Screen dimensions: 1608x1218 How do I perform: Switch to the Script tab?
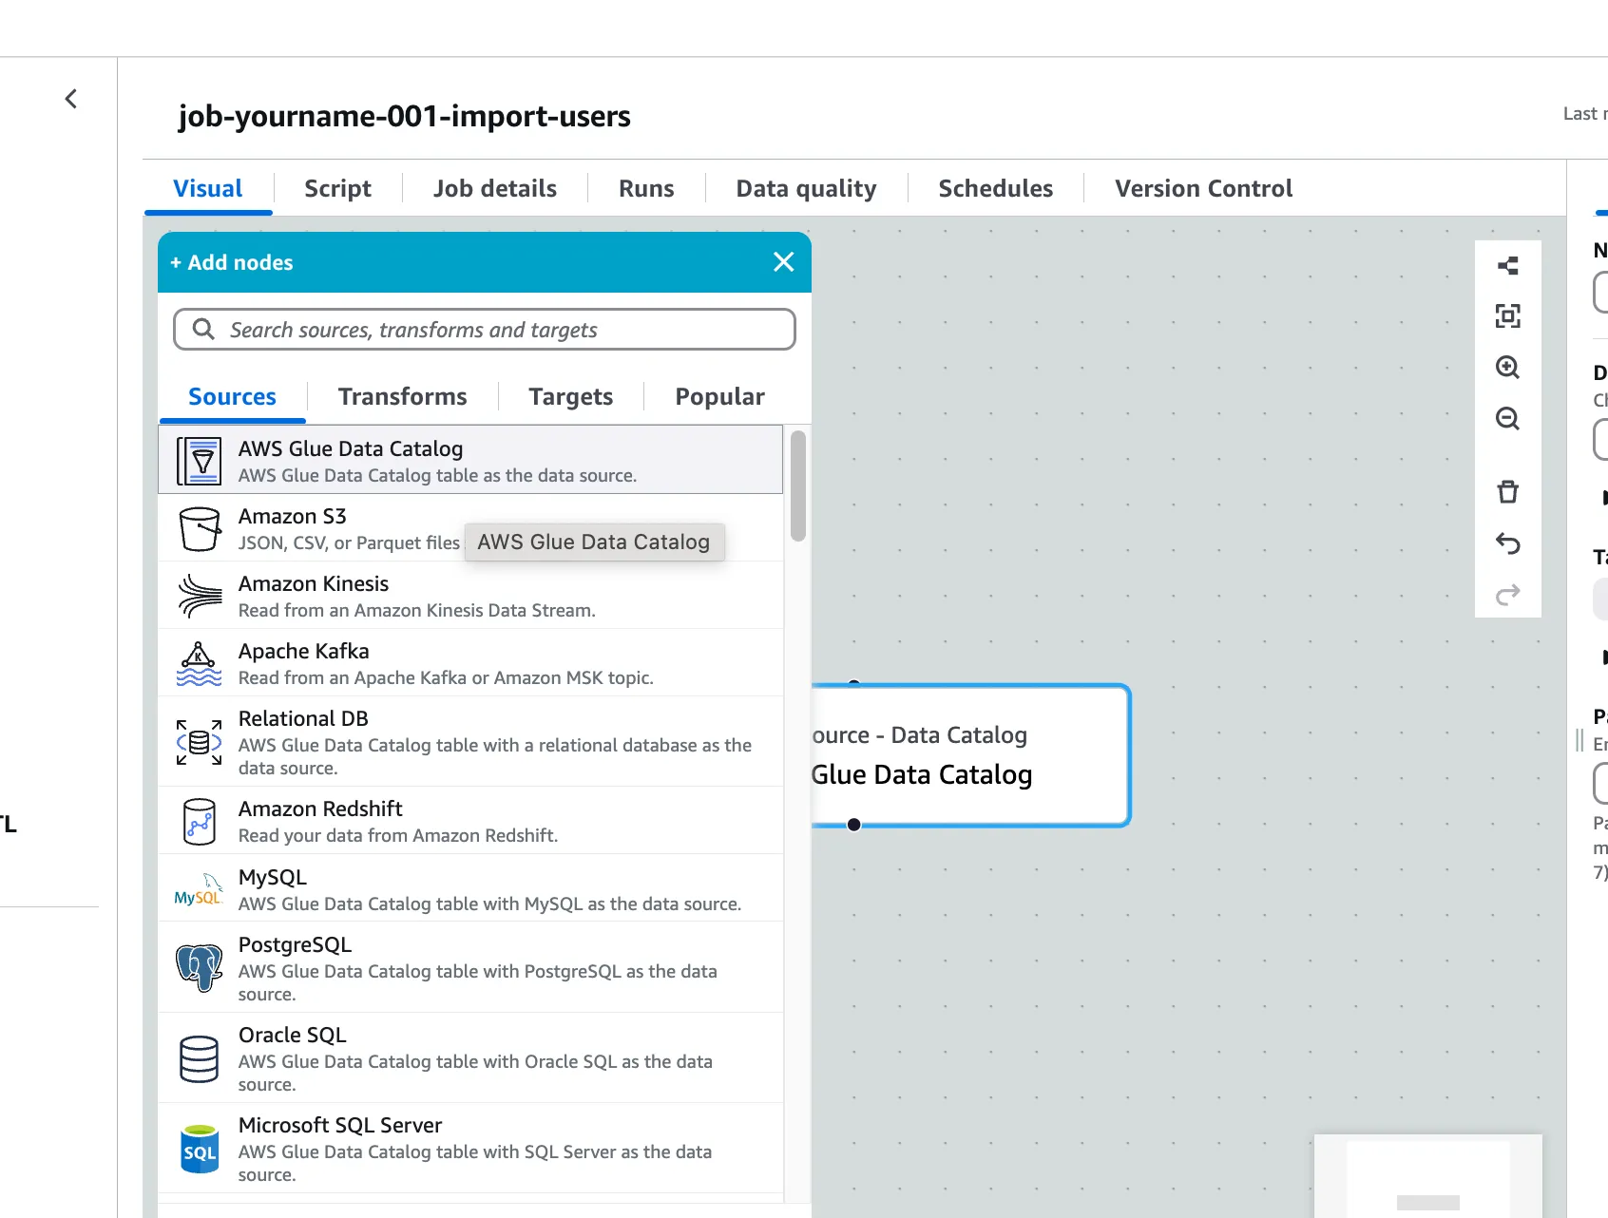point(337,188)
